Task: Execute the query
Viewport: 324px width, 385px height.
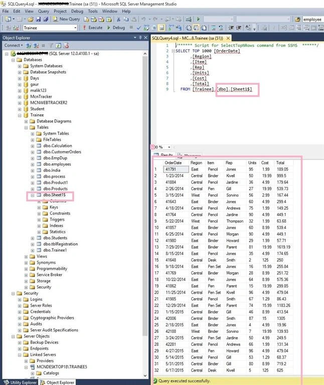Action: (x=93, y=28)
